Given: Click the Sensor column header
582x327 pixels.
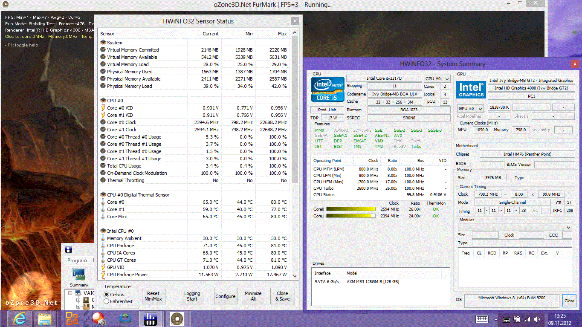Looking at the screenshot, I should point(143,34).
